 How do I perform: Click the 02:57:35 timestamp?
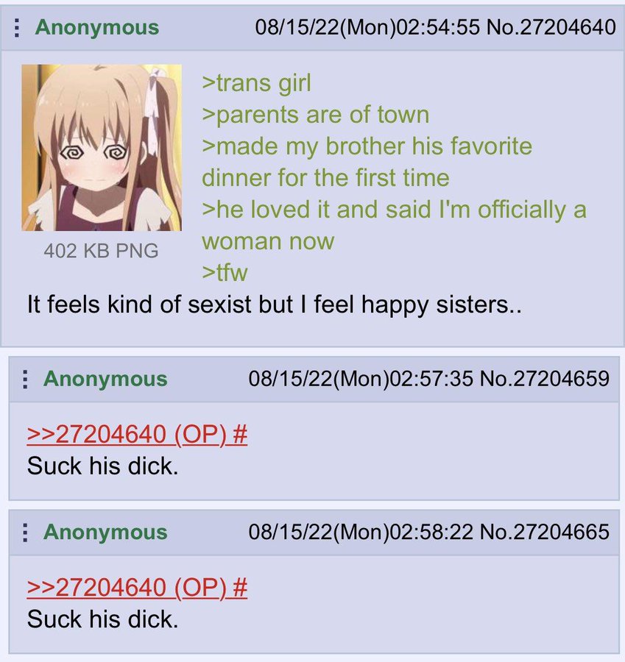point(431,379)
